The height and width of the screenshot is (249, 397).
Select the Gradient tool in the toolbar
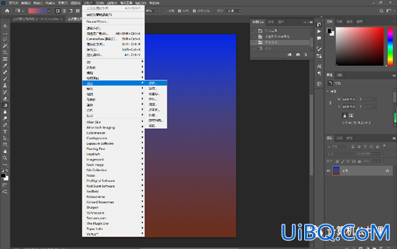(x=5, y=105)
